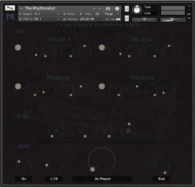Viewport: 195px width, 187px height.
Task: Expand the instrument name dropdown arrow
Action: [21, 9]
